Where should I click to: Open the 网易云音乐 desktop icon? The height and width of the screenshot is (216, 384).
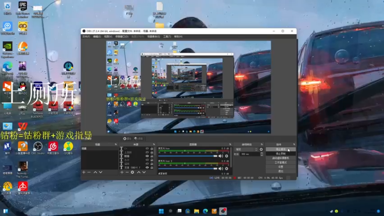(x=53, y=148)
